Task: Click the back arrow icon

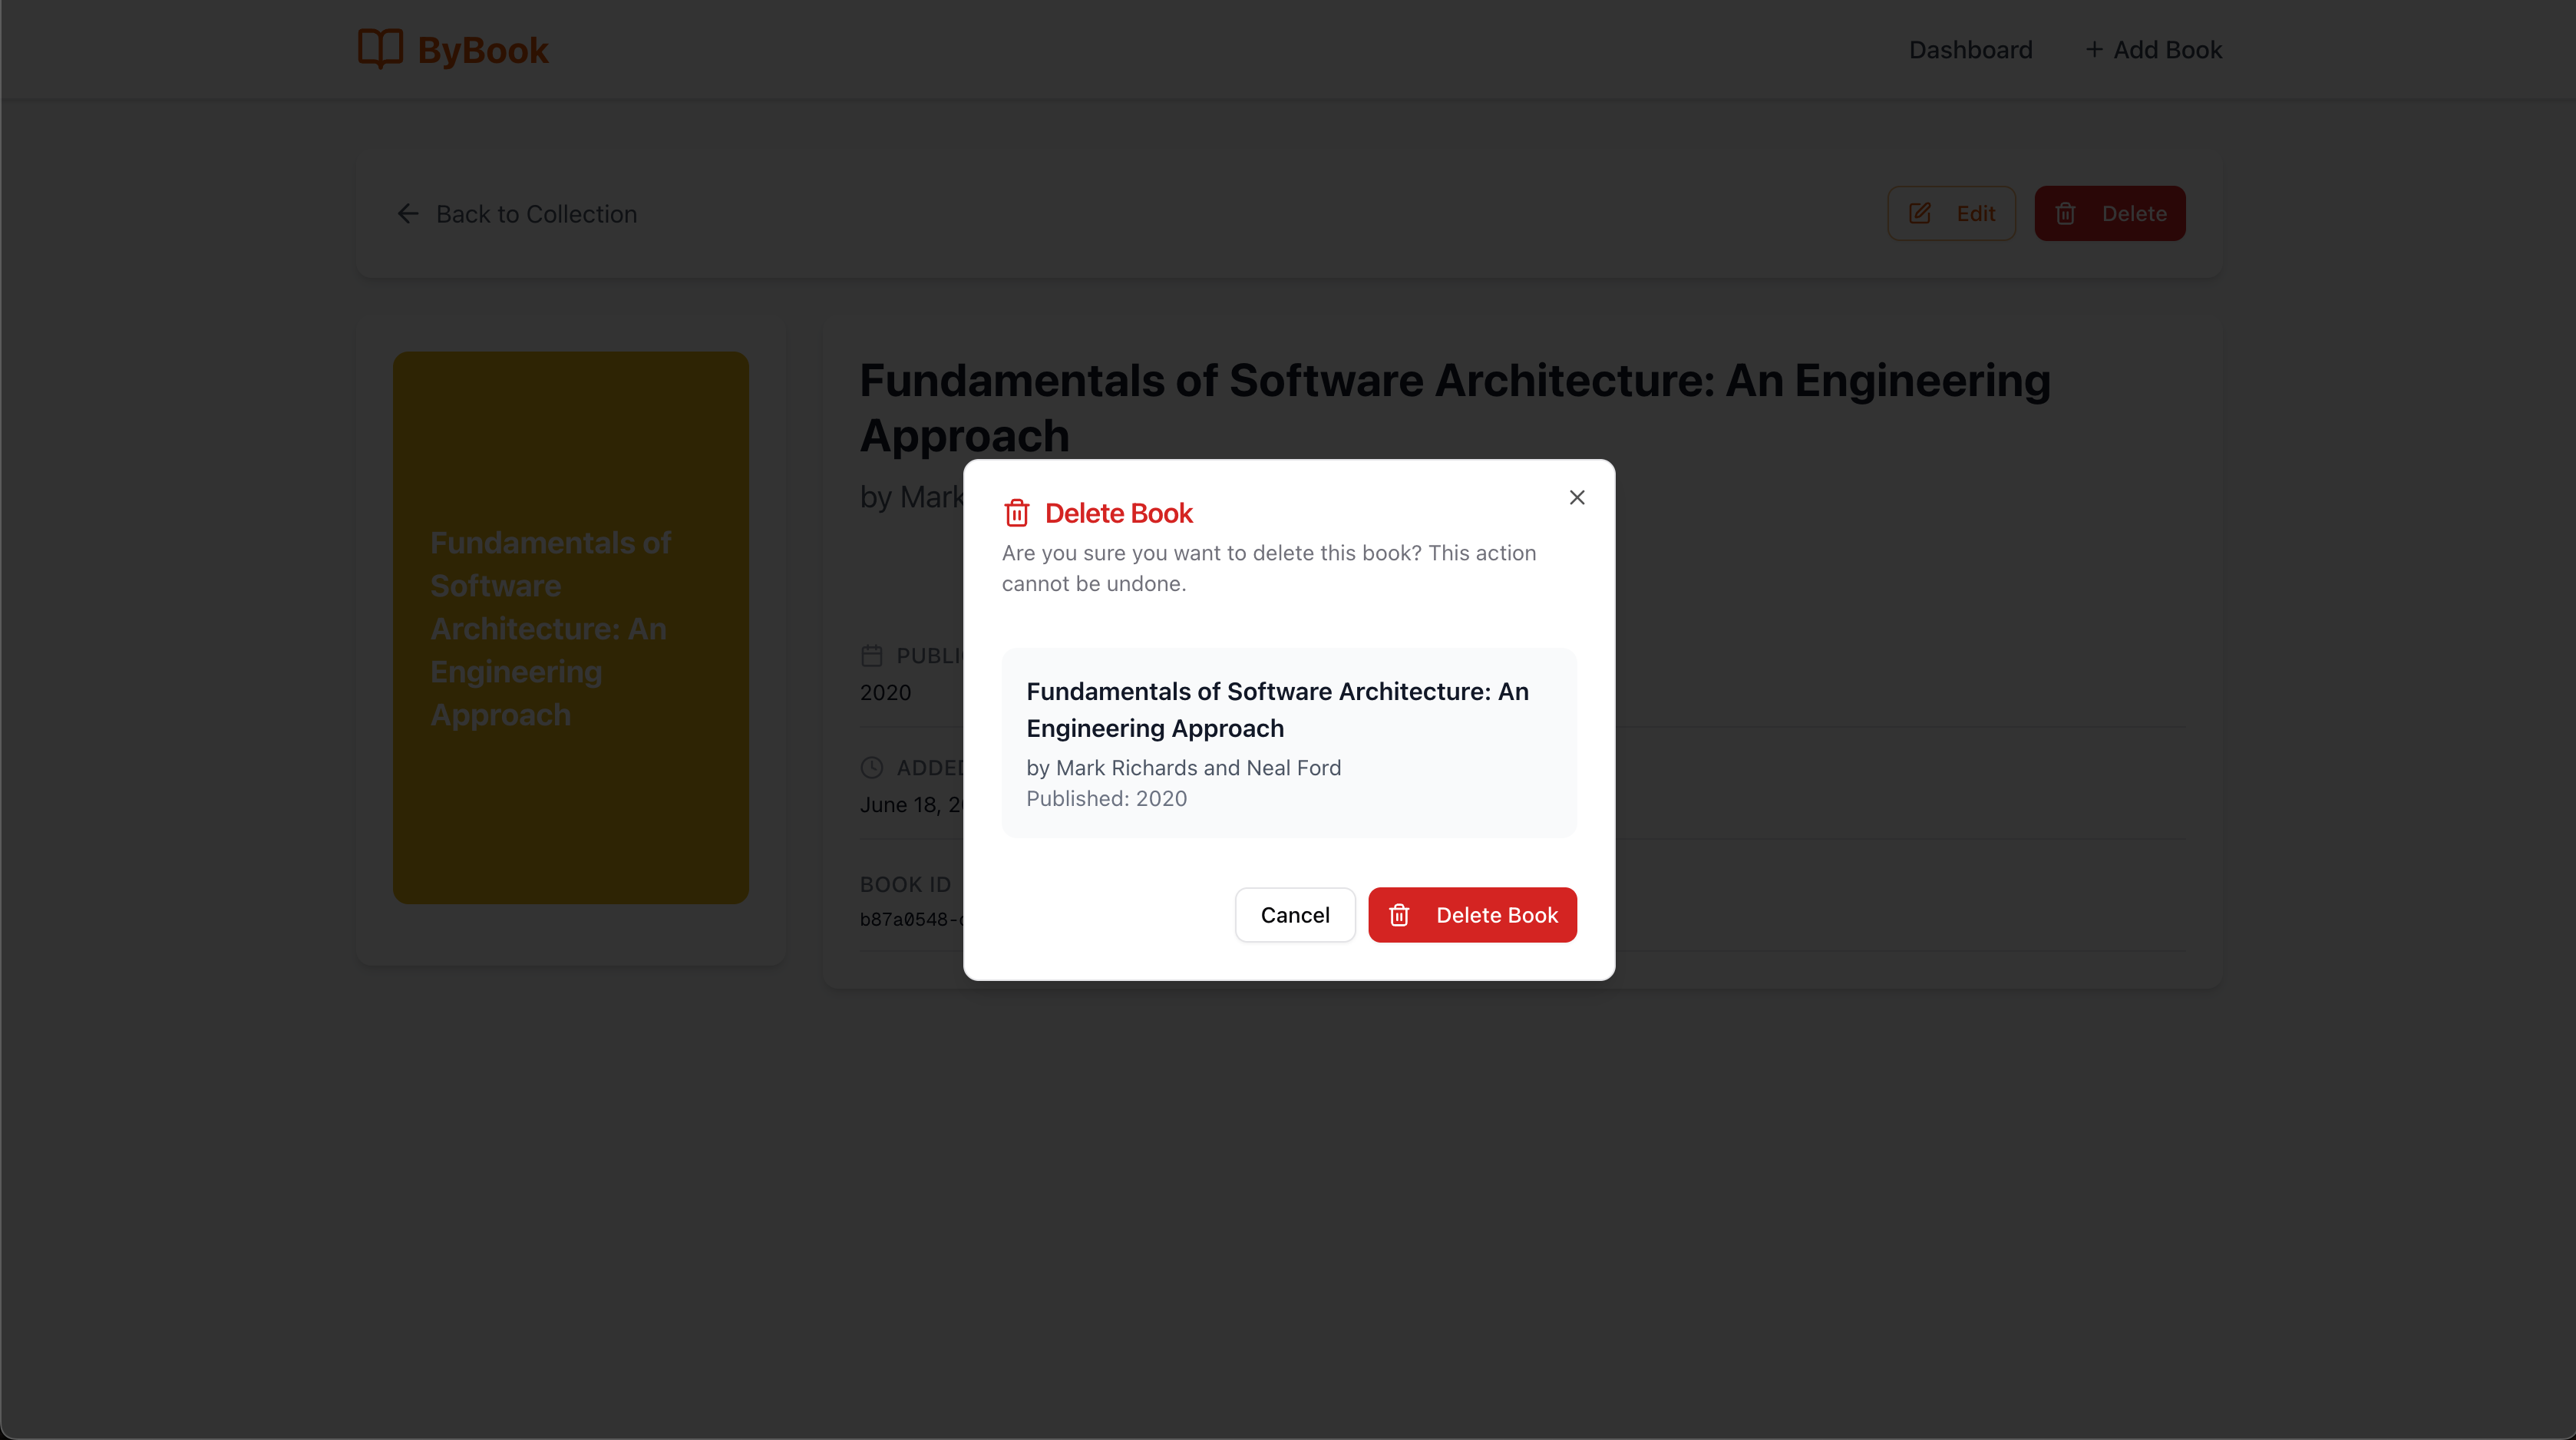Action: [x=408, y=214]
